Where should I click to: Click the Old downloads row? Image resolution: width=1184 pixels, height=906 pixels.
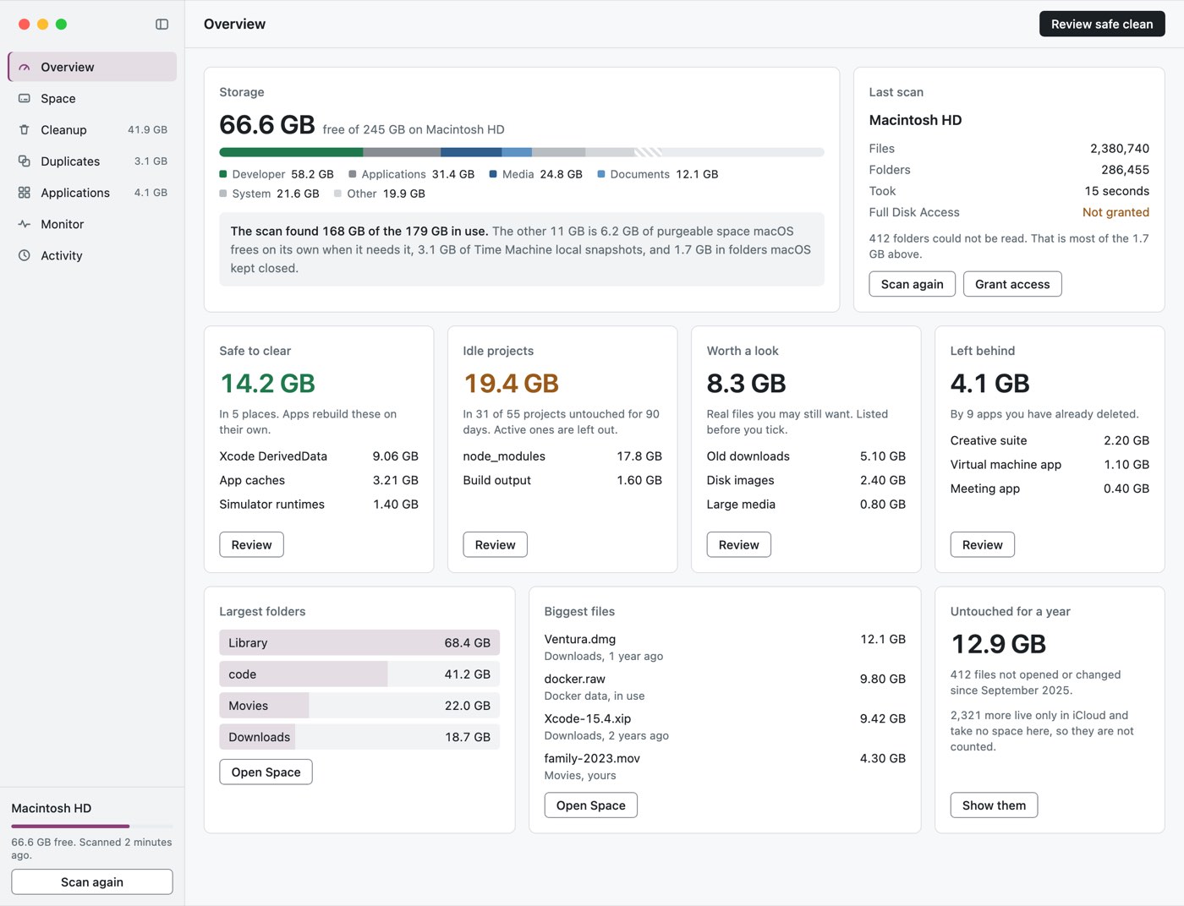806,456
